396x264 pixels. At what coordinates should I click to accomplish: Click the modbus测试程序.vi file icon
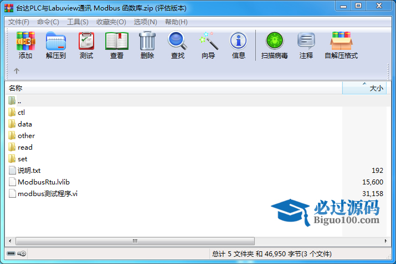point(12,193)
